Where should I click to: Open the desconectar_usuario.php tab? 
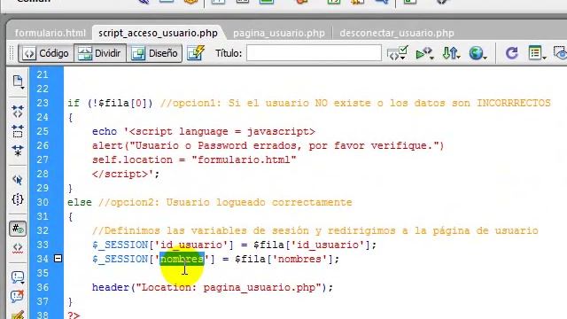(x=397, y=33)
